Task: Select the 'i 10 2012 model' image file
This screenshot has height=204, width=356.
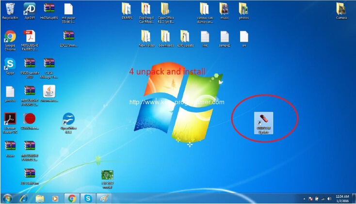Action: (107, 179)
